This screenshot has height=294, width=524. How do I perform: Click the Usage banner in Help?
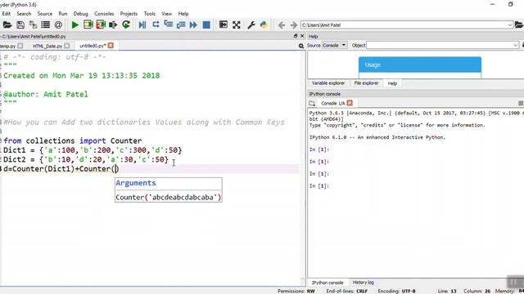click(420, 65)
